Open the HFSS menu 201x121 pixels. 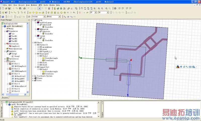(40, 5)
